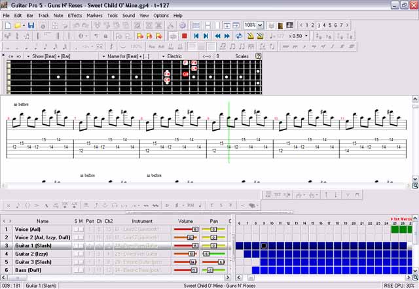419x289 pixels.
Task: Toggle Solo for Voice (Axl) track
Action: point(75,229)
